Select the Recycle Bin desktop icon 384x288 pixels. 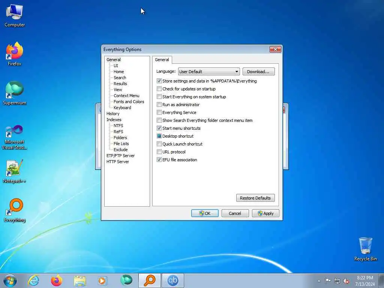365,249
